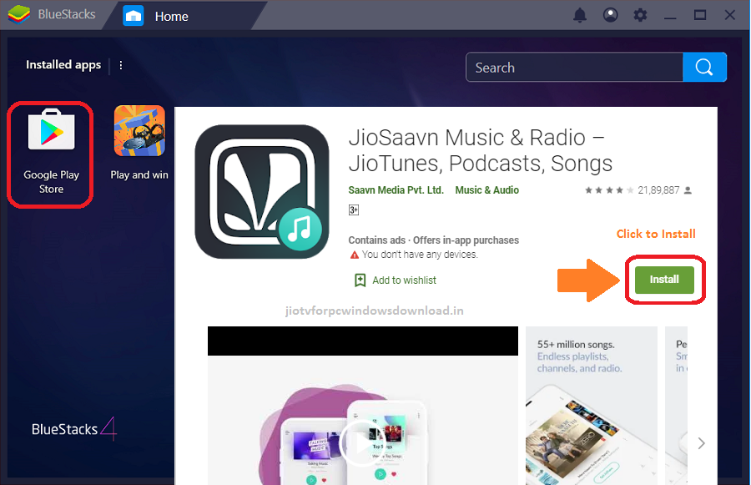The image size is (751, 485).
Task: Open Saavn Media Pvt. Ltd. developer link
Action: tap(396, 190)
